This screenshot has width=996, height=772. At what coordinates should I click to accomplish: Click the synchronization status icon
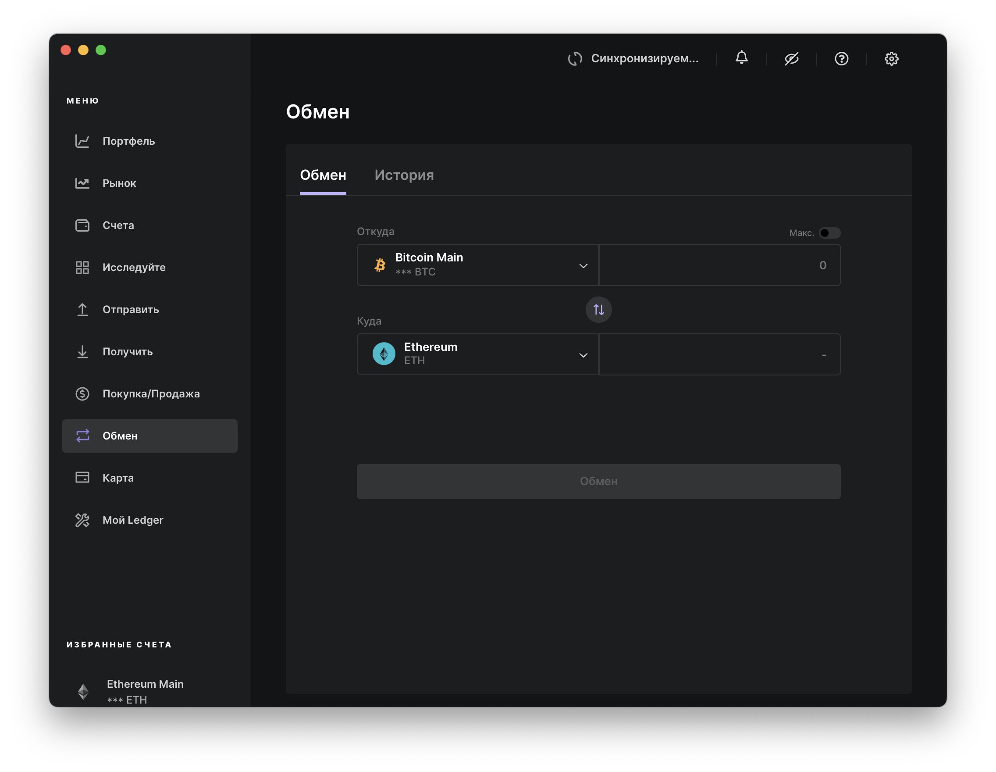point(575,58)
